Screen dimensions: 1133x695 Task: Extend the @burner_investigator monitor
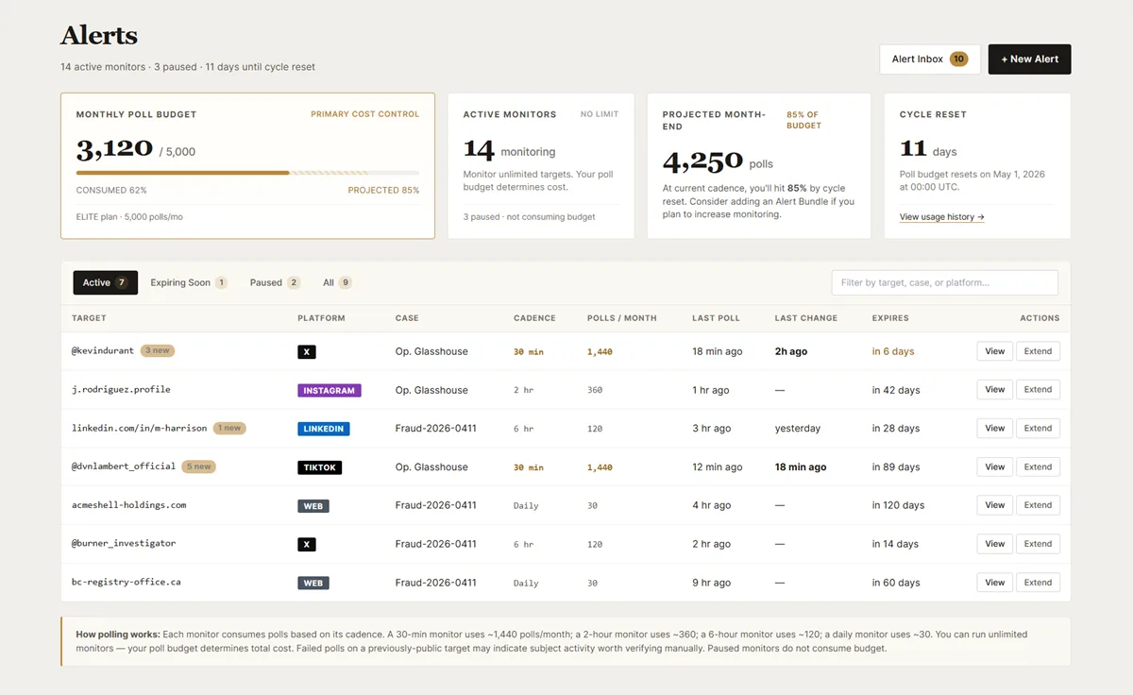pos(1038,544)
